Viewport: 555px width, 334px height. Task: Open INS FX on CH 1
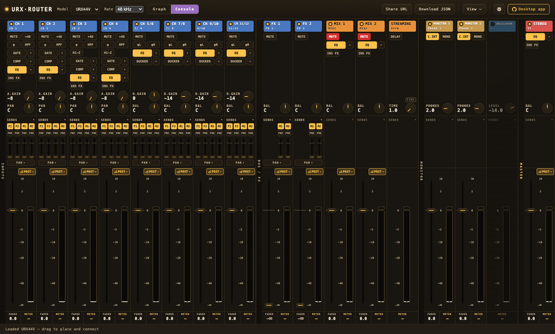pyautogui.click(x=14, y=78)
